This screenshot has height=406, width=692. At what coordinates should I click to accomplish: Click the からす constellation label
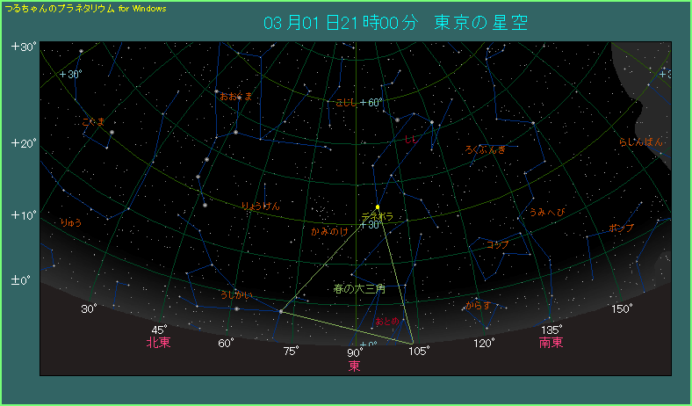coord(479,306)
